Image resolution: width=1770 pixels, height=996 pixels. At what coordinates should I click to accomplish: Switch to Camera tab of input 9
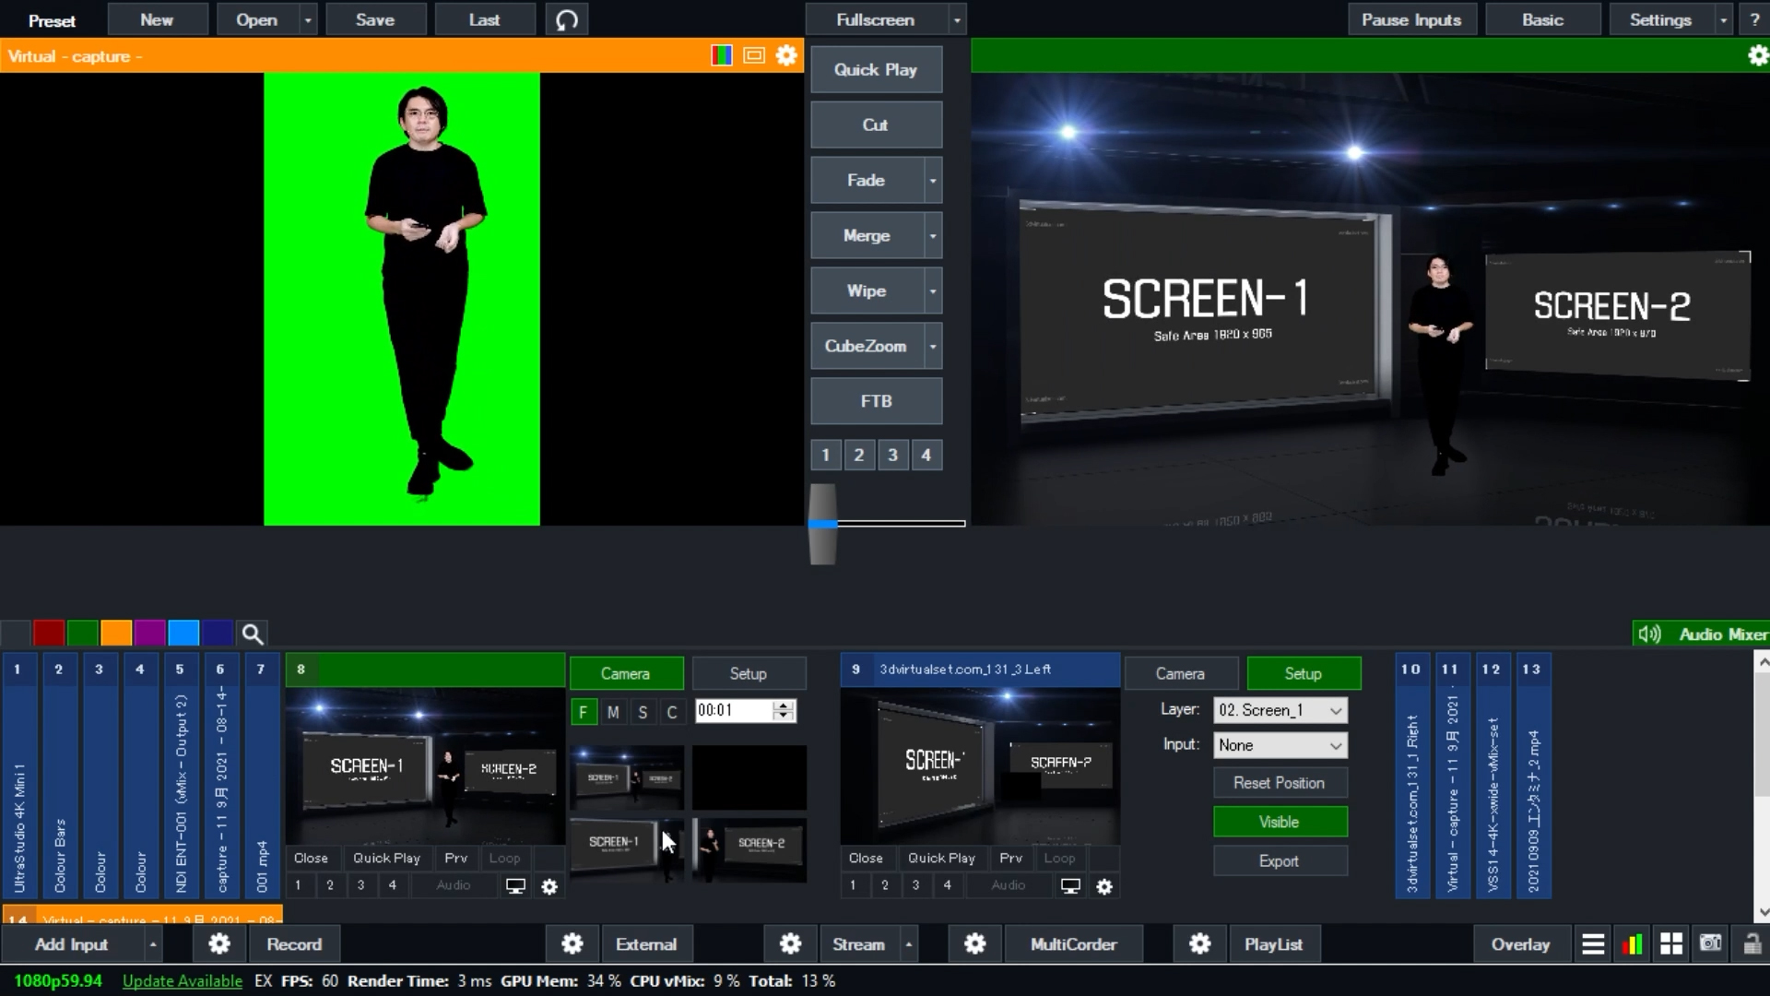tap(1179, 674)
